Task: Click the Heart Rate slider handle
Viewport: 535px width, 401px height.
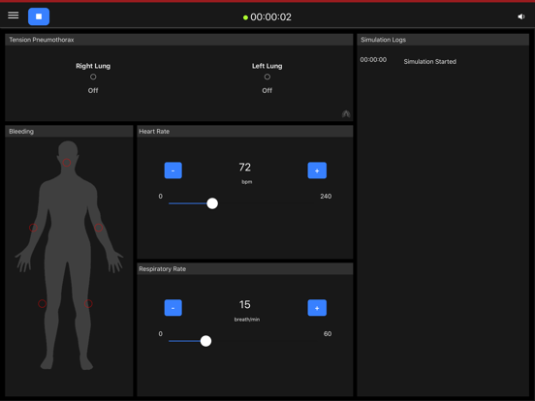Action: [x=212, y=203]
